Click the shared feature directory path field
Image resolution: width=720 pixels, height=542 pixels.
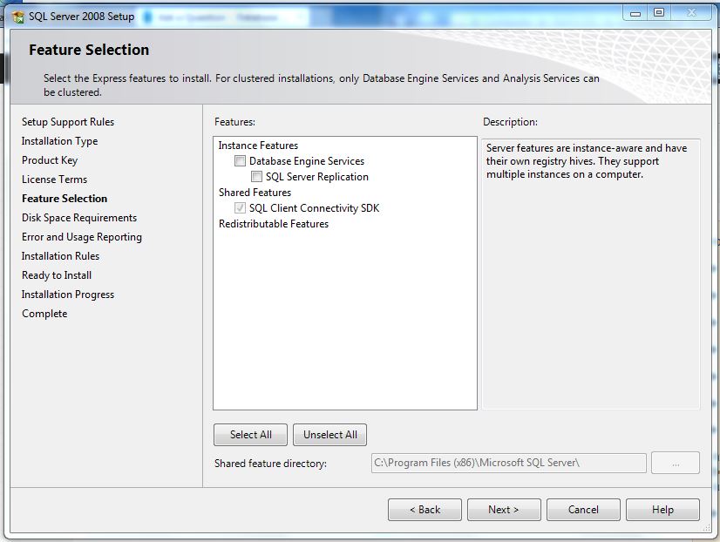[x=509, y=463]
